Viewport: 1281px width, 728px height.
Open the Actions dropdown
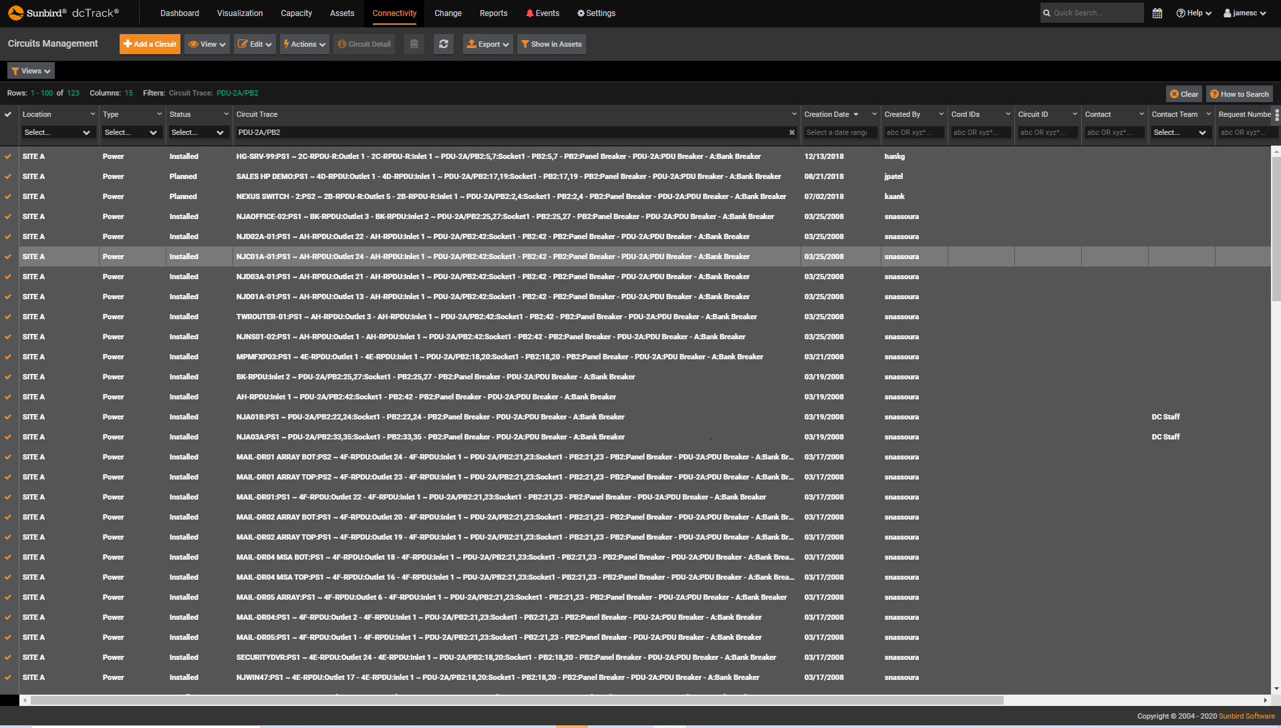[304, 43]
